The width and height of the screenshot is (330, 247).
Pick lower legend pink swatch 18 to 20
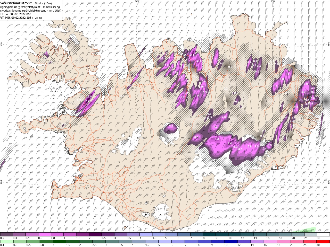point(284,242)
